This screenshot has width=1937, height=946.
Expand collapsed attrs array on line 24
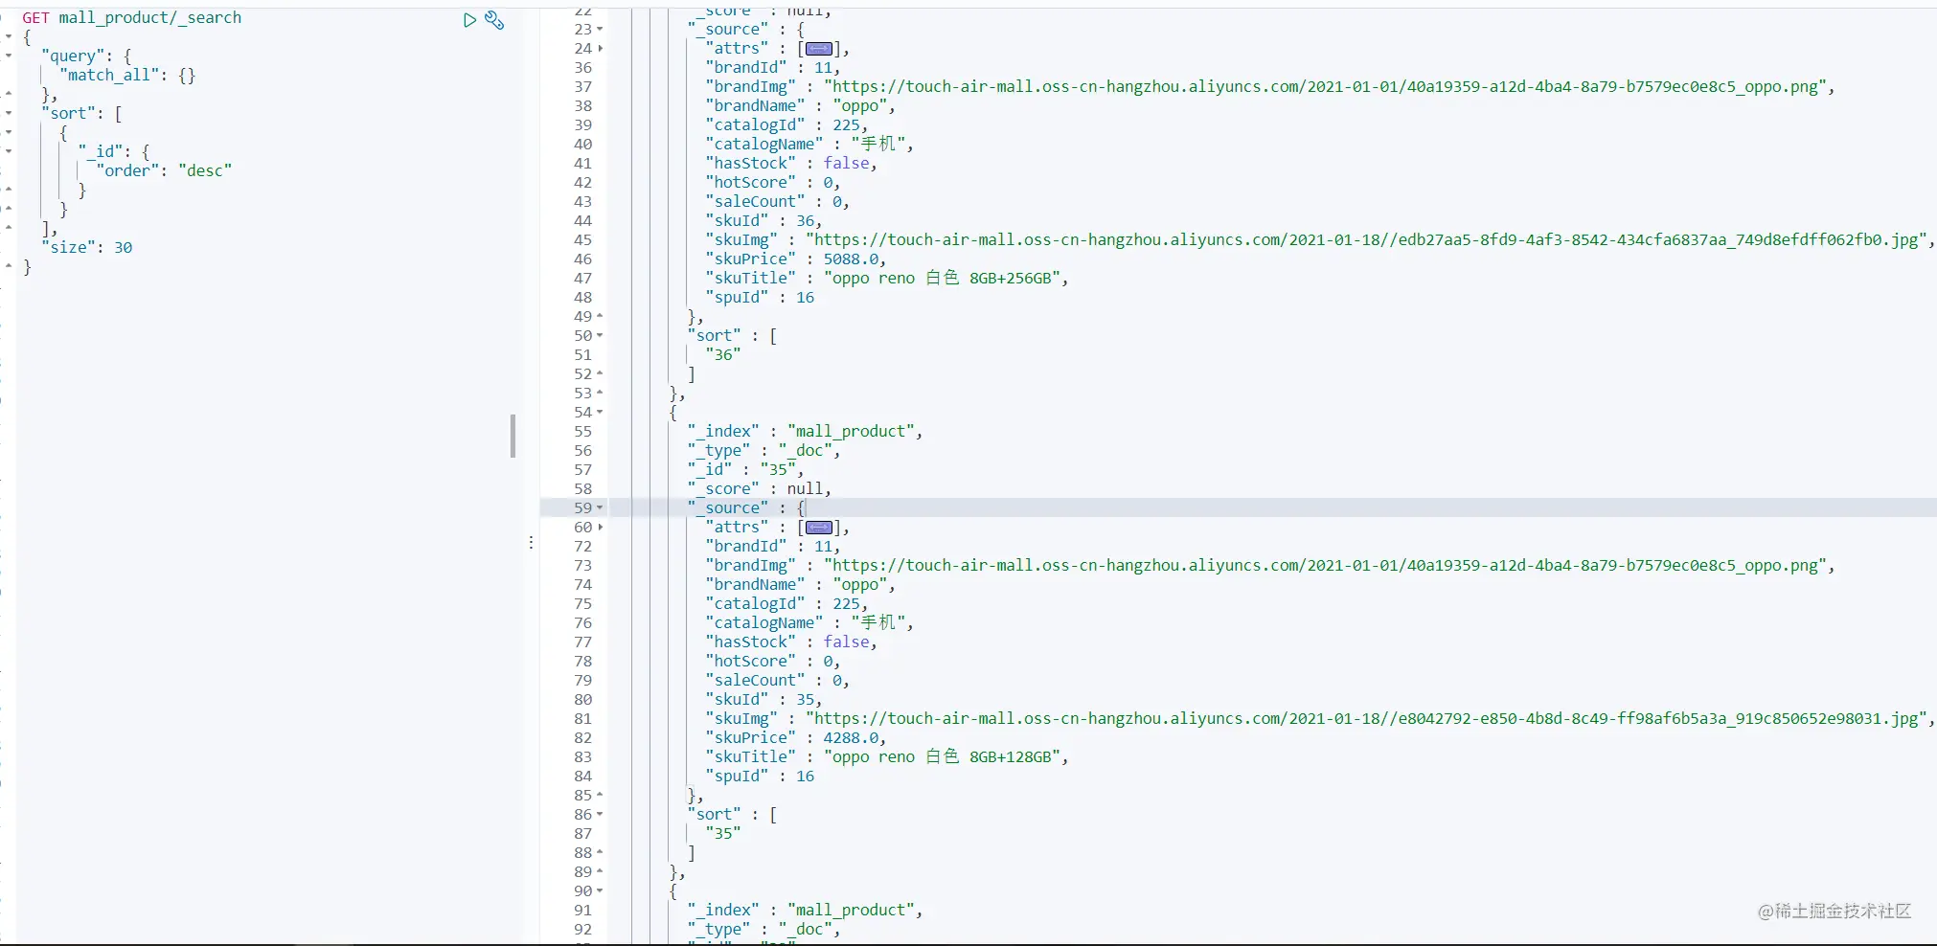tap(819, 49)
